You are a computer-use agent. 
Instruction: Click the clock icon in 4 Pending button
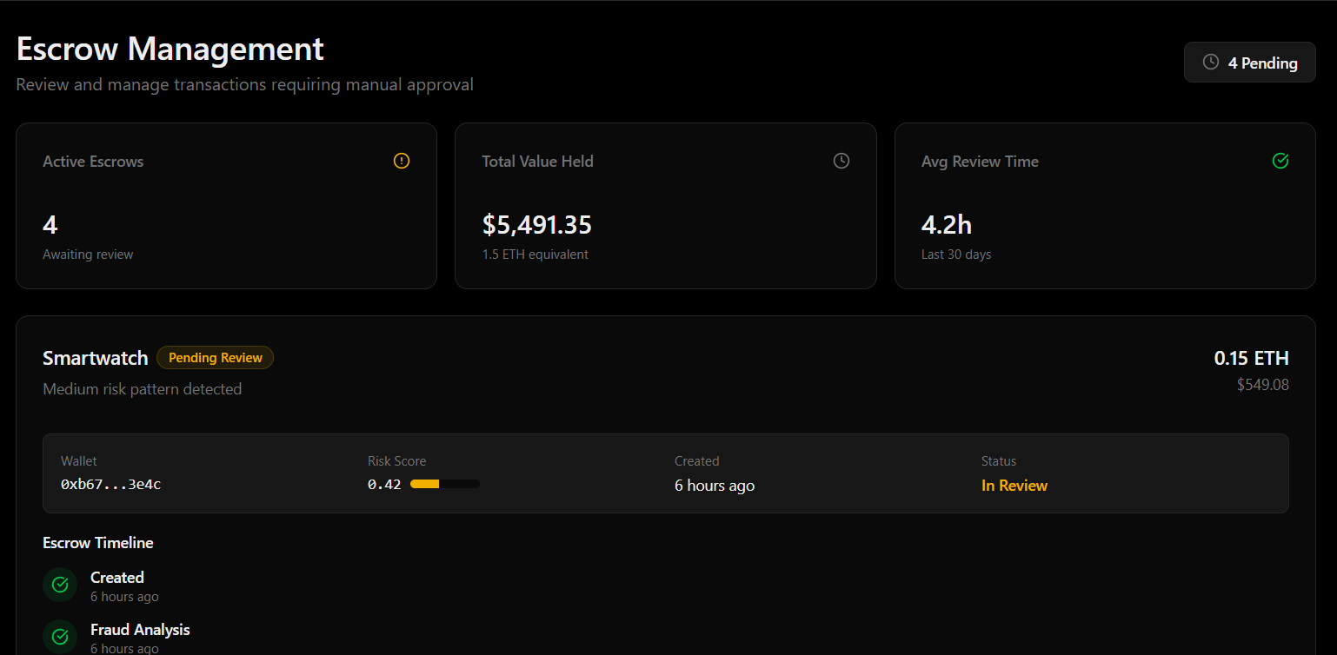tap(1210, 63)
